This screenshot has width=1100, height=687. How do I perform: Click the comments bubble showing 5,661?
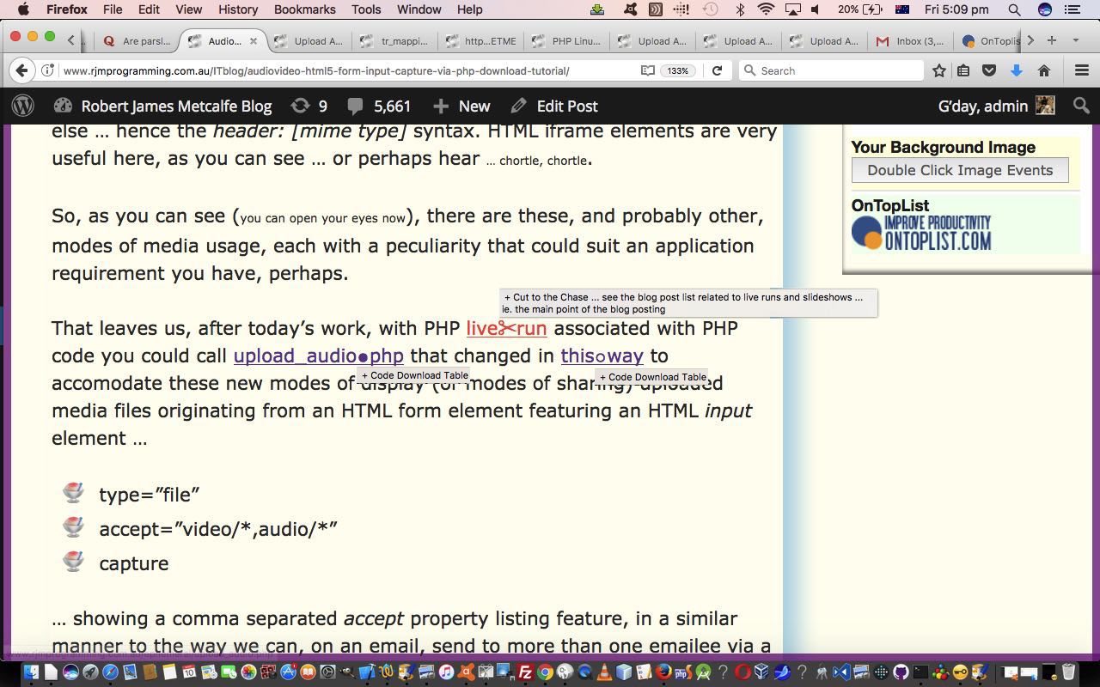[379, 106]
